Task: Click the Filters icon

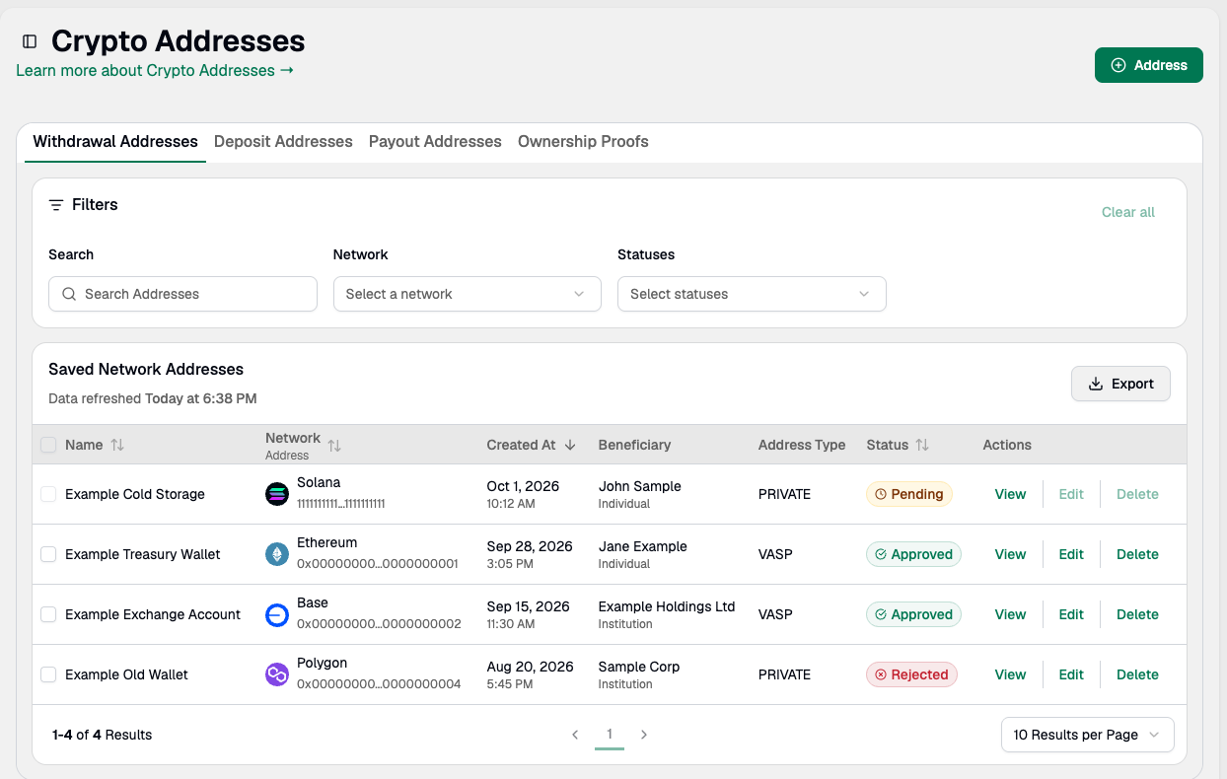Action: [x=56, y=205]
